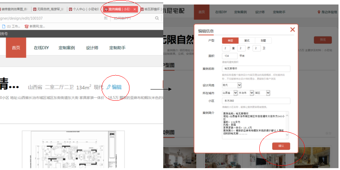The height and width of the screenshot is (170, 340).
Task: Open the (1) 工作 bookmark
Action: [x=4, y=27]
